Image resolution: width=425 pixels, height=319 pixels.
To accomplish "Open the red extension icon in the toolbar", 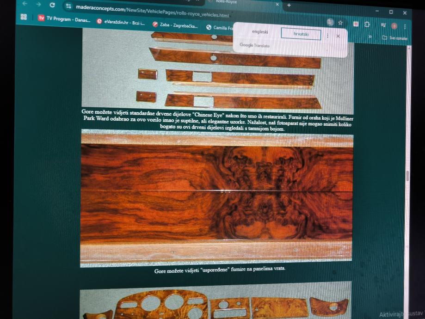I will pos(356,24).
